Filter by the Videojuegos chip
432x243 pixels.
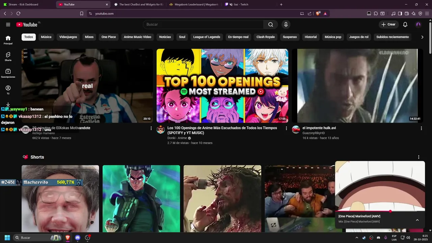point(68,37)
